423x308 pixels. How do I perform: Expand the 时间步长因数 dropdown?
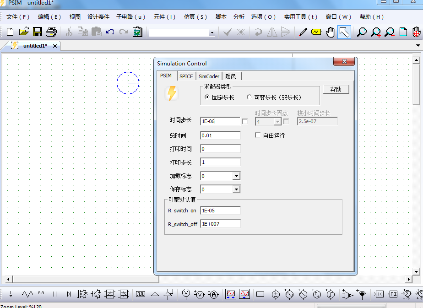(278, 121)
